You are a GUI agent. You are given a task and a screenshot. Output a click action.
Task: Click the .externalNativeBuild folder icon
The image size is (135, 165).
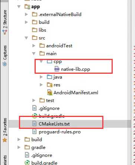35,15
